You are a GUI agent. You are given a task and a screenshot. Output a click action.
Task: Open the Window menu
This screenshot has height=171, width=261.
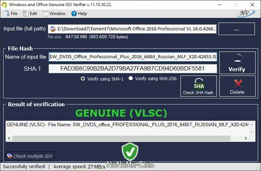54,14
